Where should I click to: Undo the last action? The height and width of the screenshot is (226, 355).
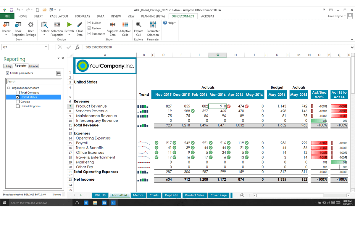point(19,10)
